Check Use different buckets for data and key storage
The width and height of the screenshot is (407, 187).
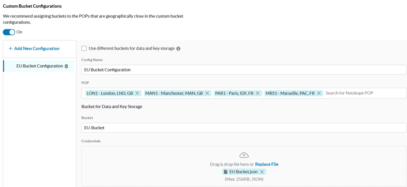pyautogui.click(x=84, y=48)
